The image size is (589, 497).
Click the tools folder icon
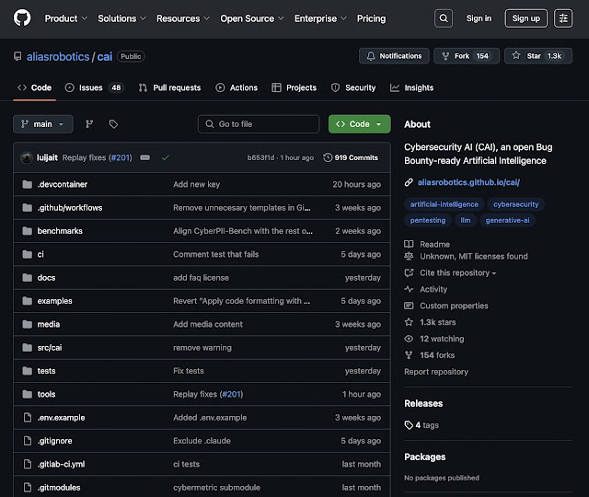[27, 394]
